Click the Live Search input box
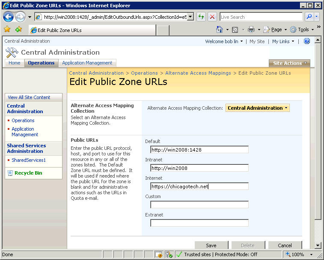Viewport: 324px width, 260px height. (261, 17)
